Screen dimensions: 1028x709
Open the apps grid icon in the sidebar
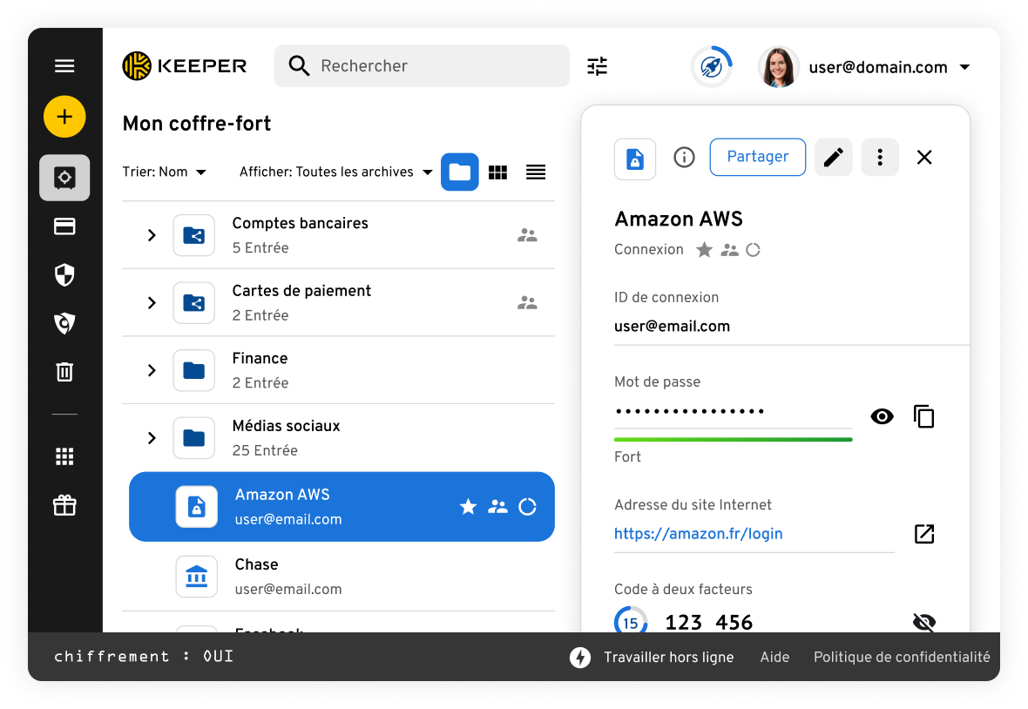[x=64, y=456]
